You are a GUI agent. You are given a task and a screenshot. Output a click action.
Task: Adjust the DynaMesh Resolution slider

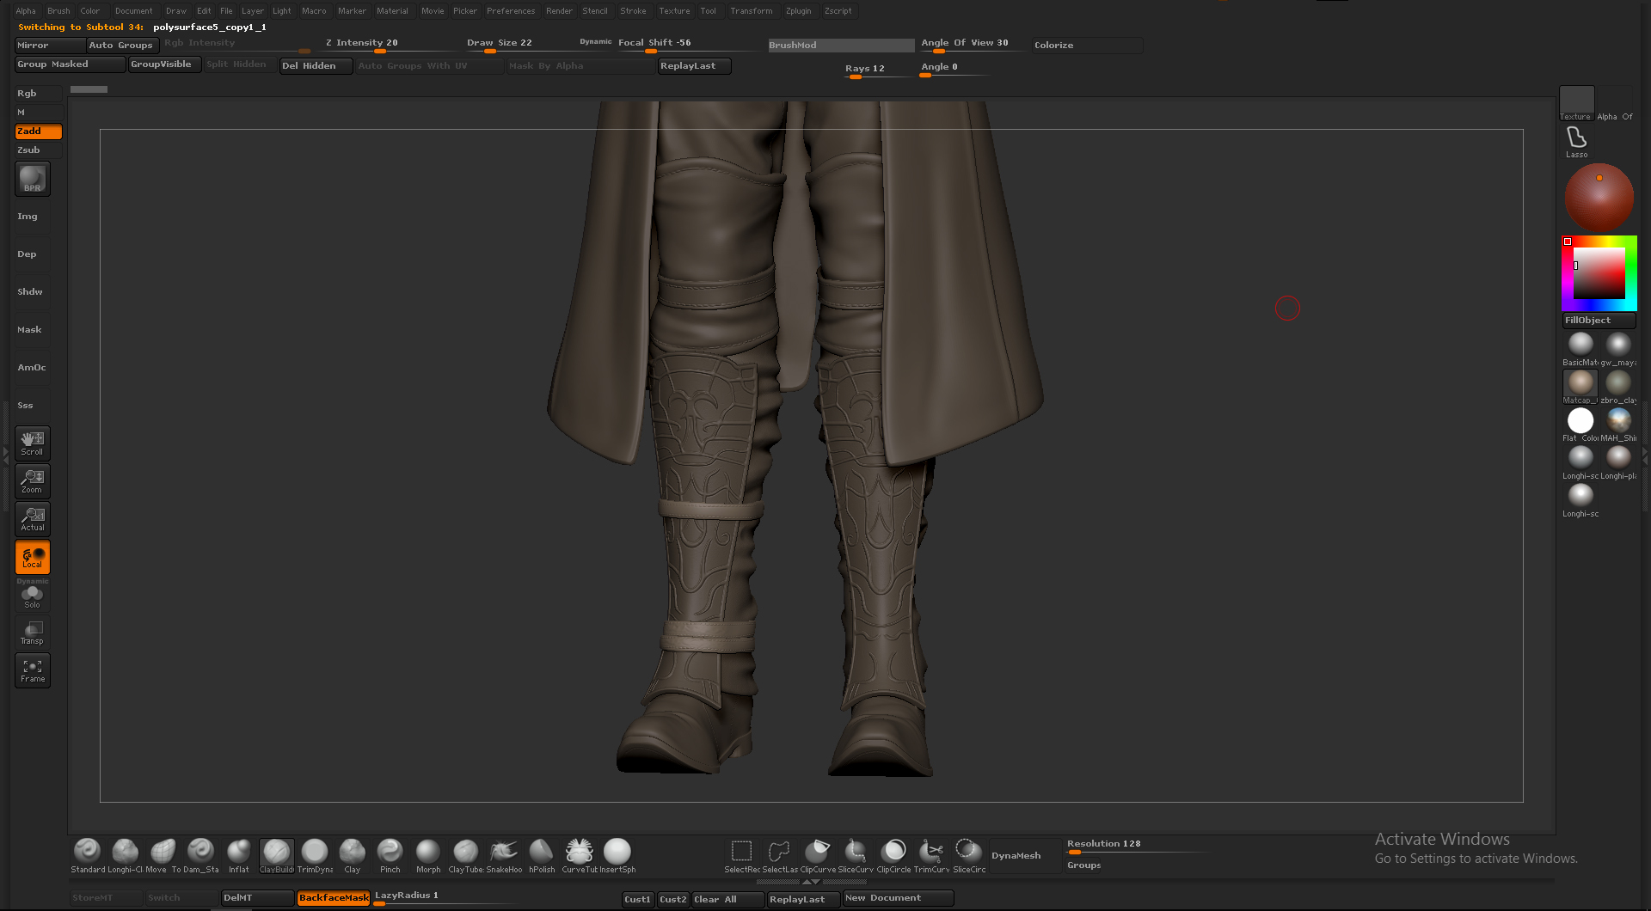pyautogui.click(x=1137, y=846)
